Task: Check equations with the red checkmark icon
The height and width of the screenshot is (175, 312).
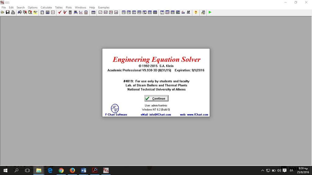Action: [x=60, y=12]
